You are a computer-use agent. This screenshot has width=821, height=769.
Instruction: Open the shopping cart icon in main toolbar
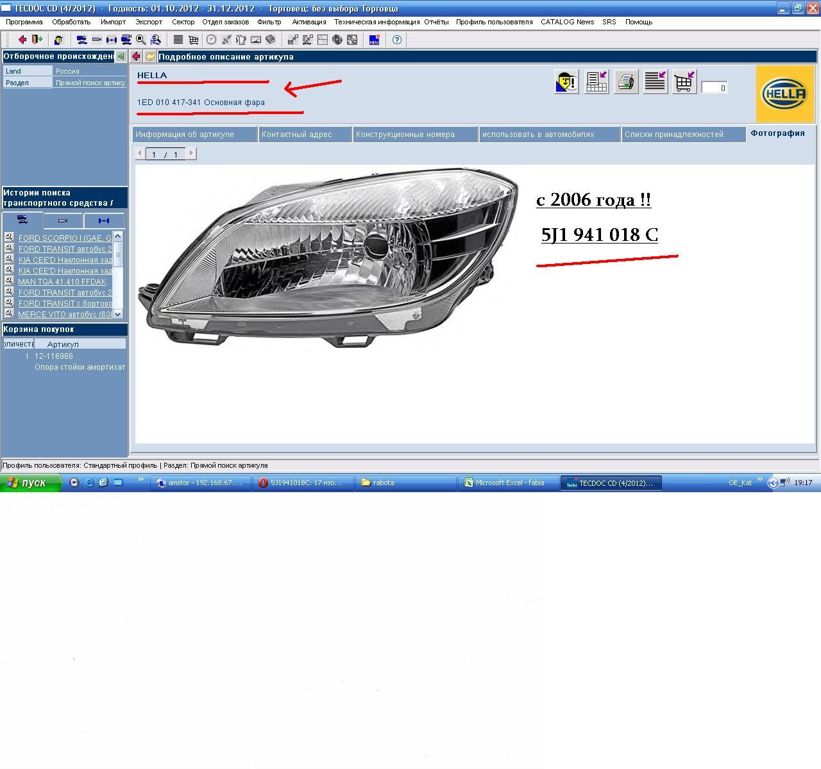[x=193, y=40]
